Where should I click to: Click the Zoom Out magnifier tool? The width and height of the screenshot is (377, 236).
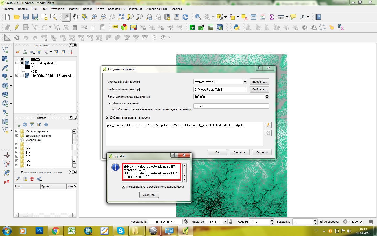click(103, 17)
